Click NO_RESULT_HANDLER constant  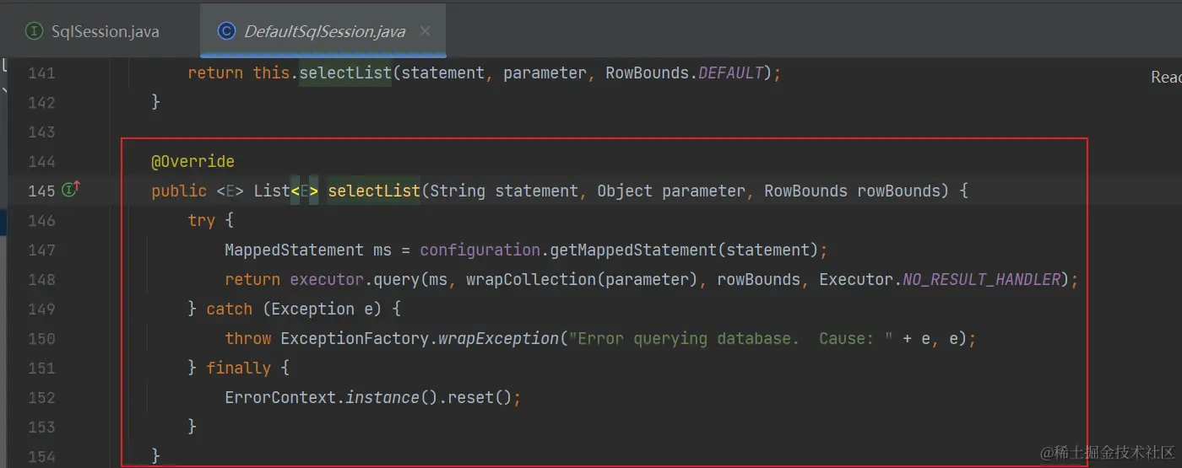coord(981,280)
